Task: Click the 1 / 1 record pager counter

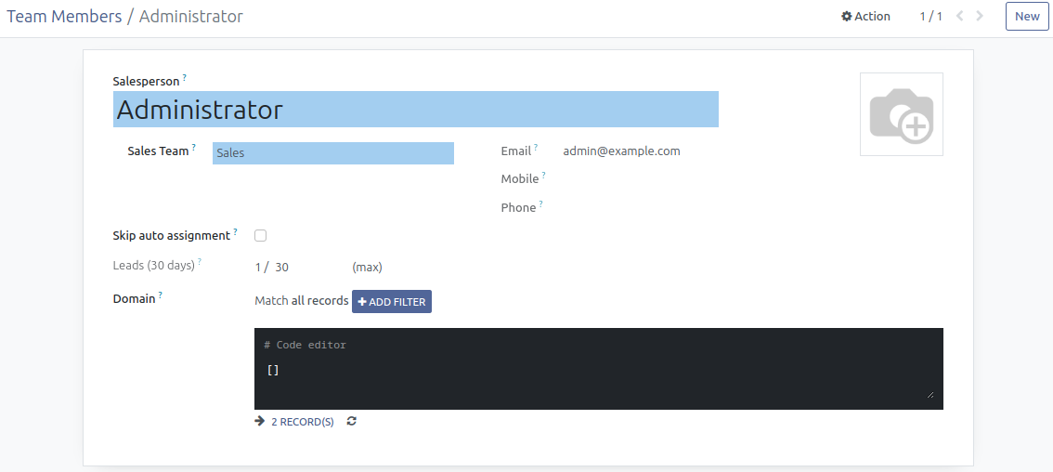Action: coord(930,16)
